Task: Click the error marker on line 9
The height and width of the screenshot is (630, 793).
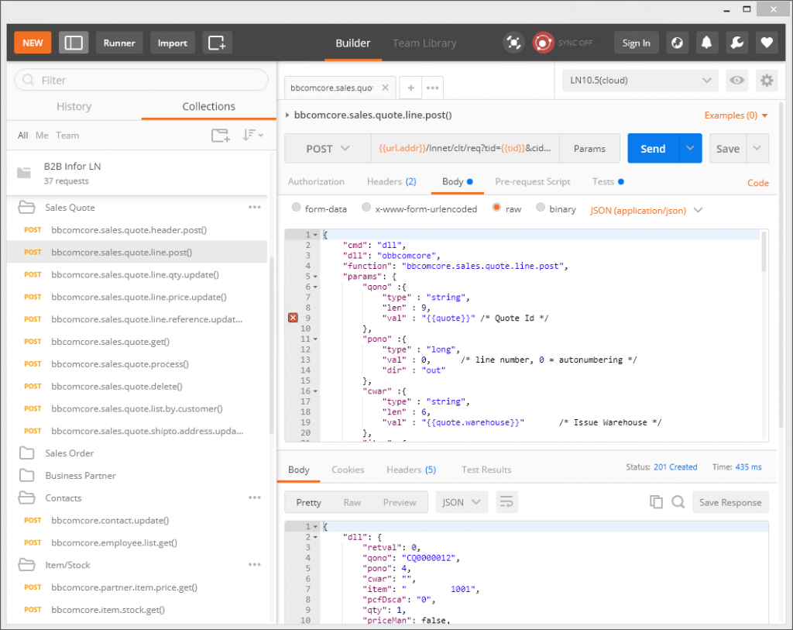Action: point(293,318)
